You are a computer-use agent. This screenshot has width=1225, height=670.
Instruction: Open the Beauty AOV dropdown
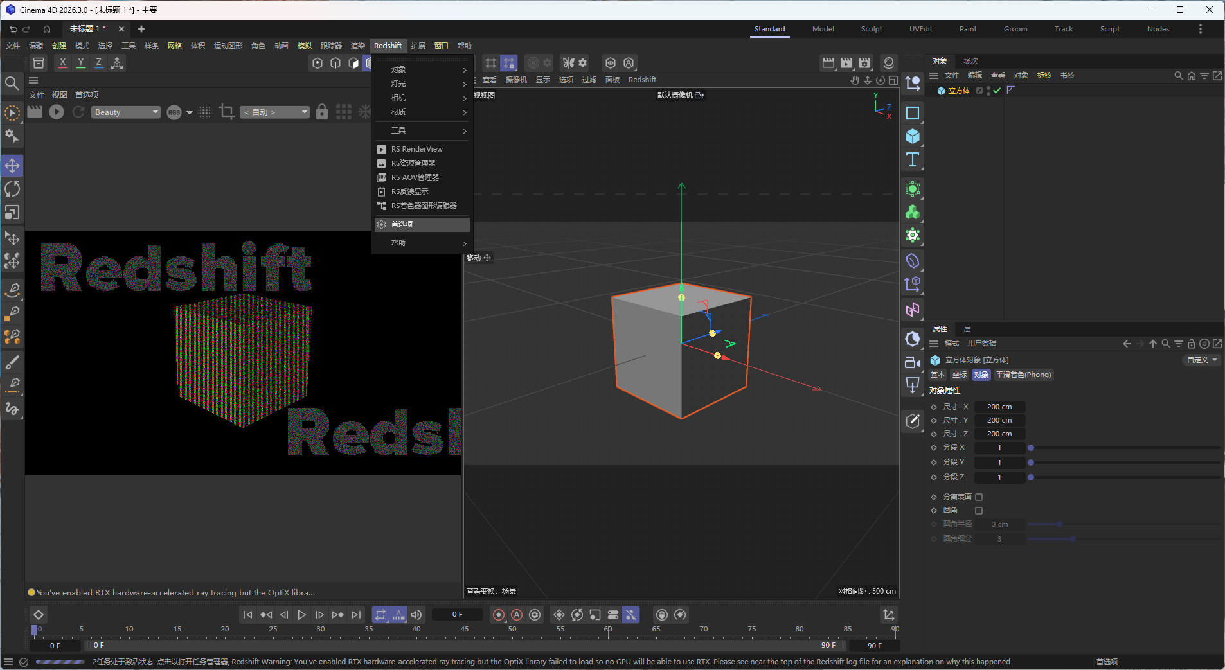126,112
